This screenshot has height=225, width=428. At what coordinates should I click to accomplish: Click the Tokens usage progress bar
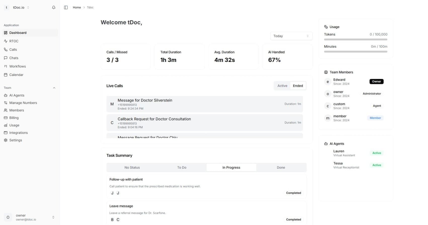point(355,40)
